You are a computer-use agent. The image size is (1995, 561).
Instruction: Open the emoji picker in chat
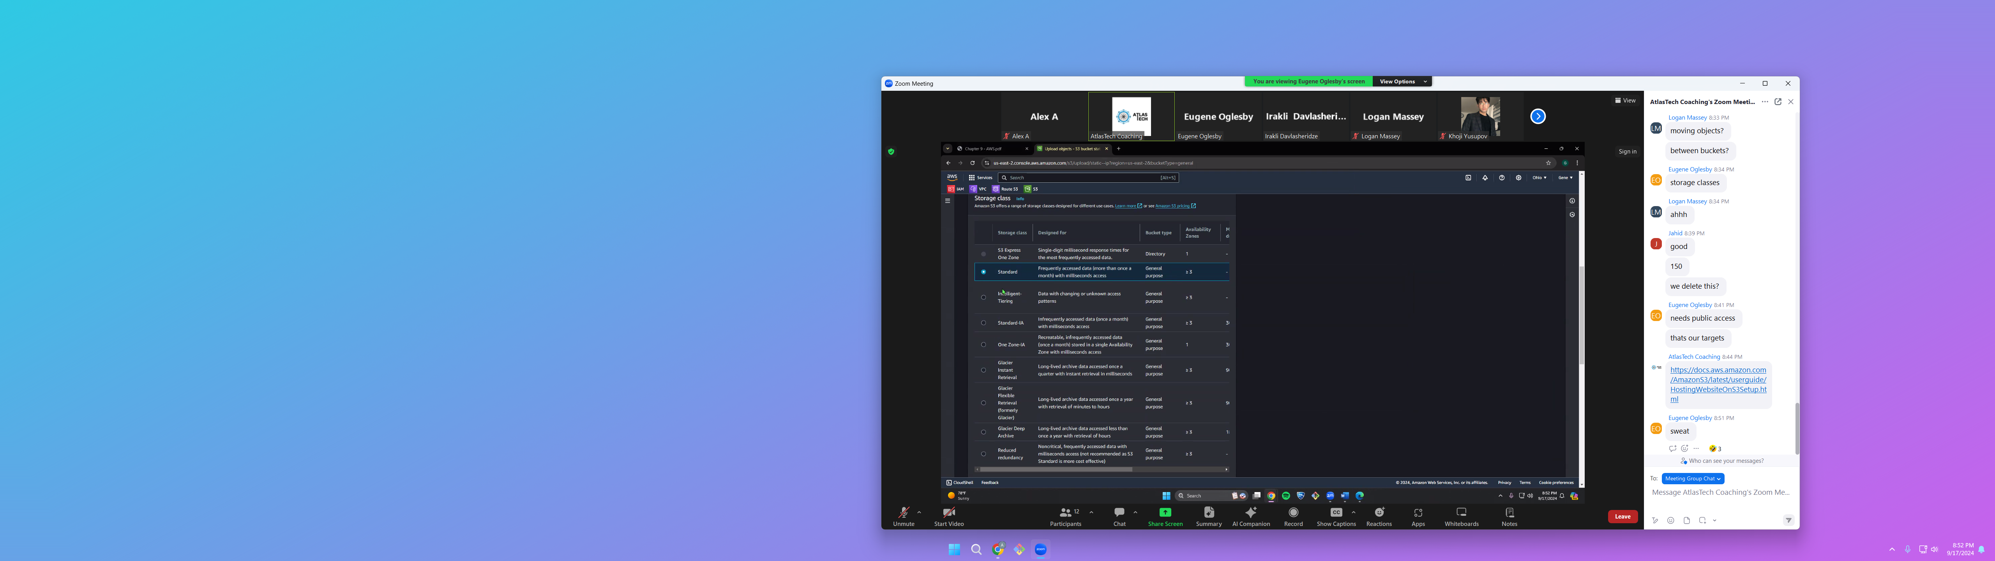[1670, 521]
